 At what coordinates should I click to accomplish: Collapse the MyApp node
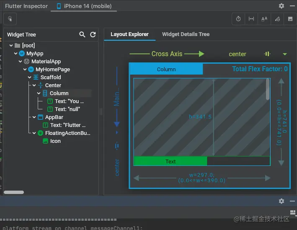click(16, 54)
